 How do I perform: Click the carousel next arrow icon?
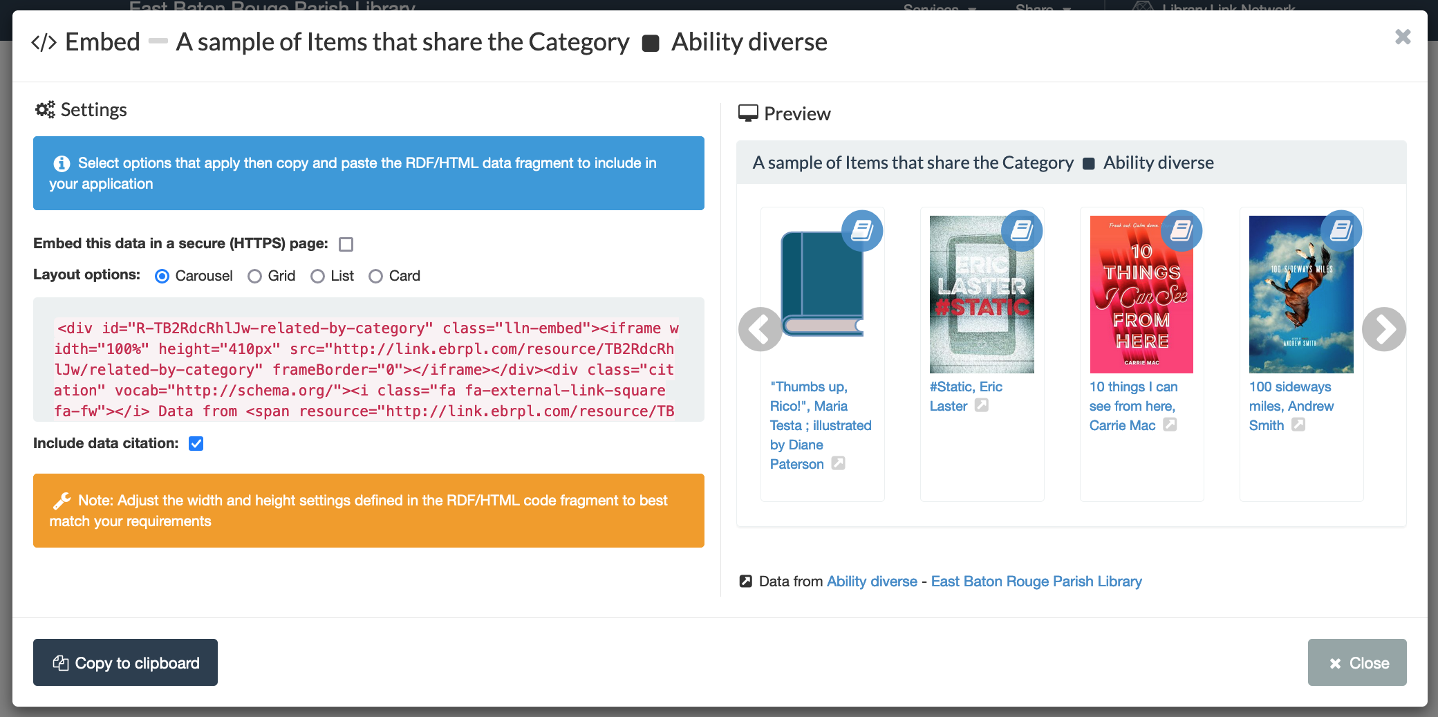1383,329
